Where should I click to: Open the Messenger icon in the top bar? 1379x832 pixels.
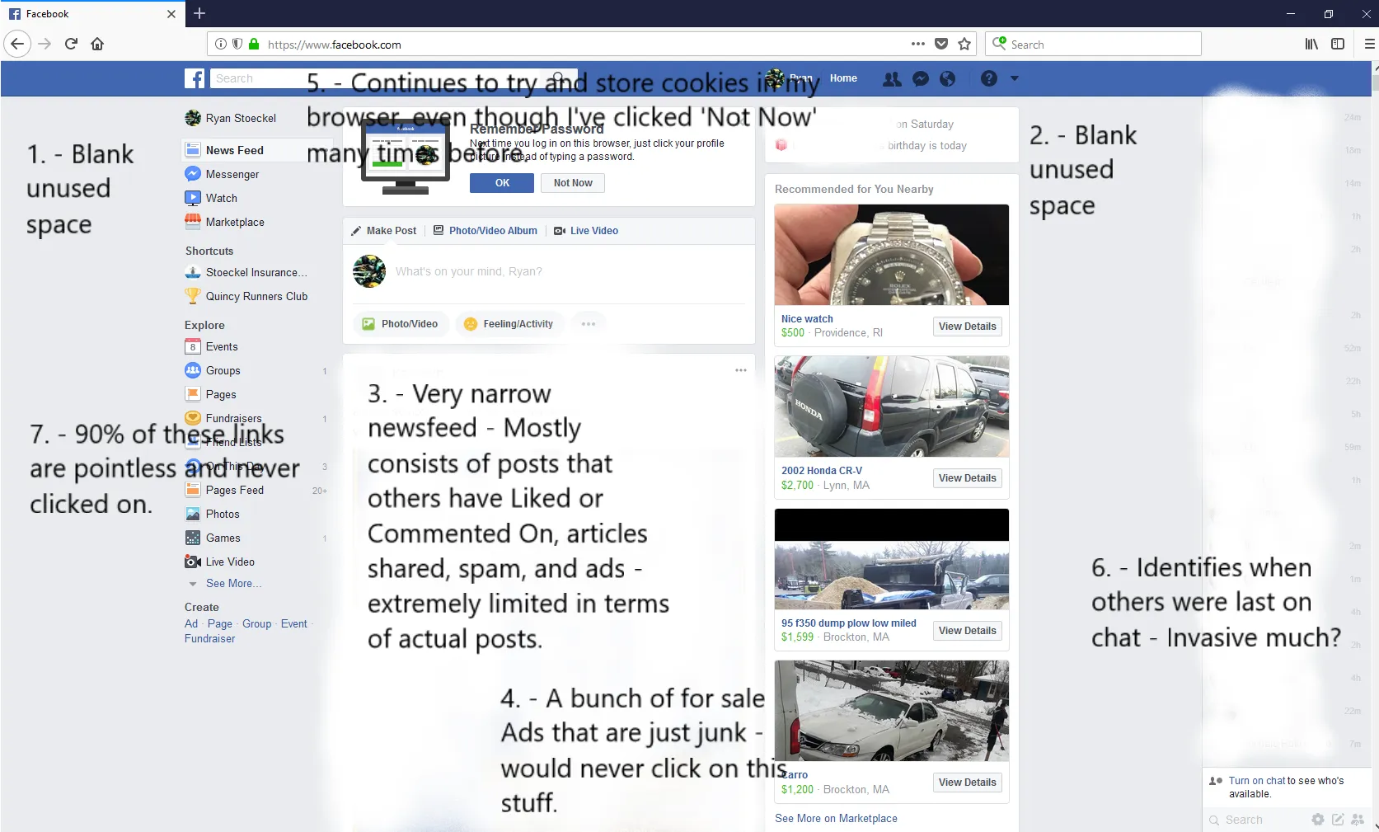coord(921,79)
